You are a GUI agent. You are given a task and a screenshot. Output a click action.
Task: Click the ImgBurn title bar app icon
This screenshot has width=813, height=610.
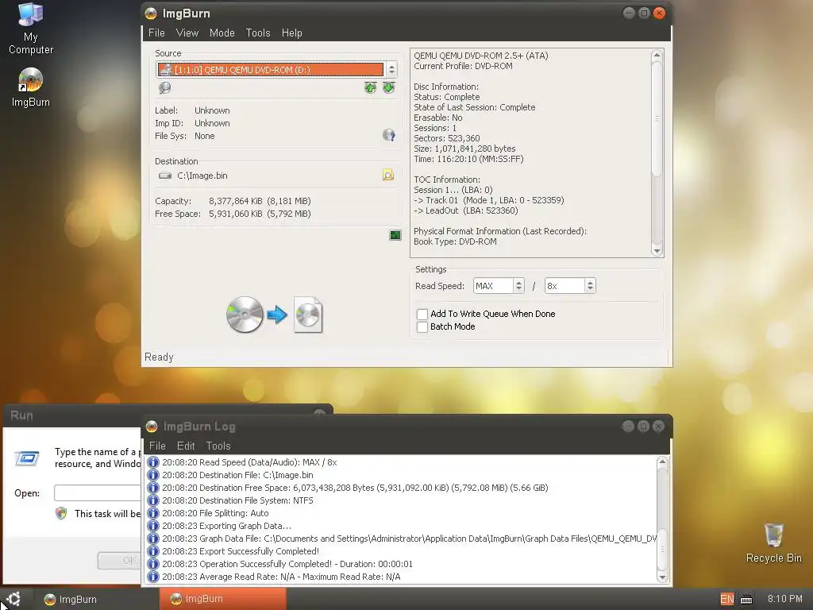point(151,14)
